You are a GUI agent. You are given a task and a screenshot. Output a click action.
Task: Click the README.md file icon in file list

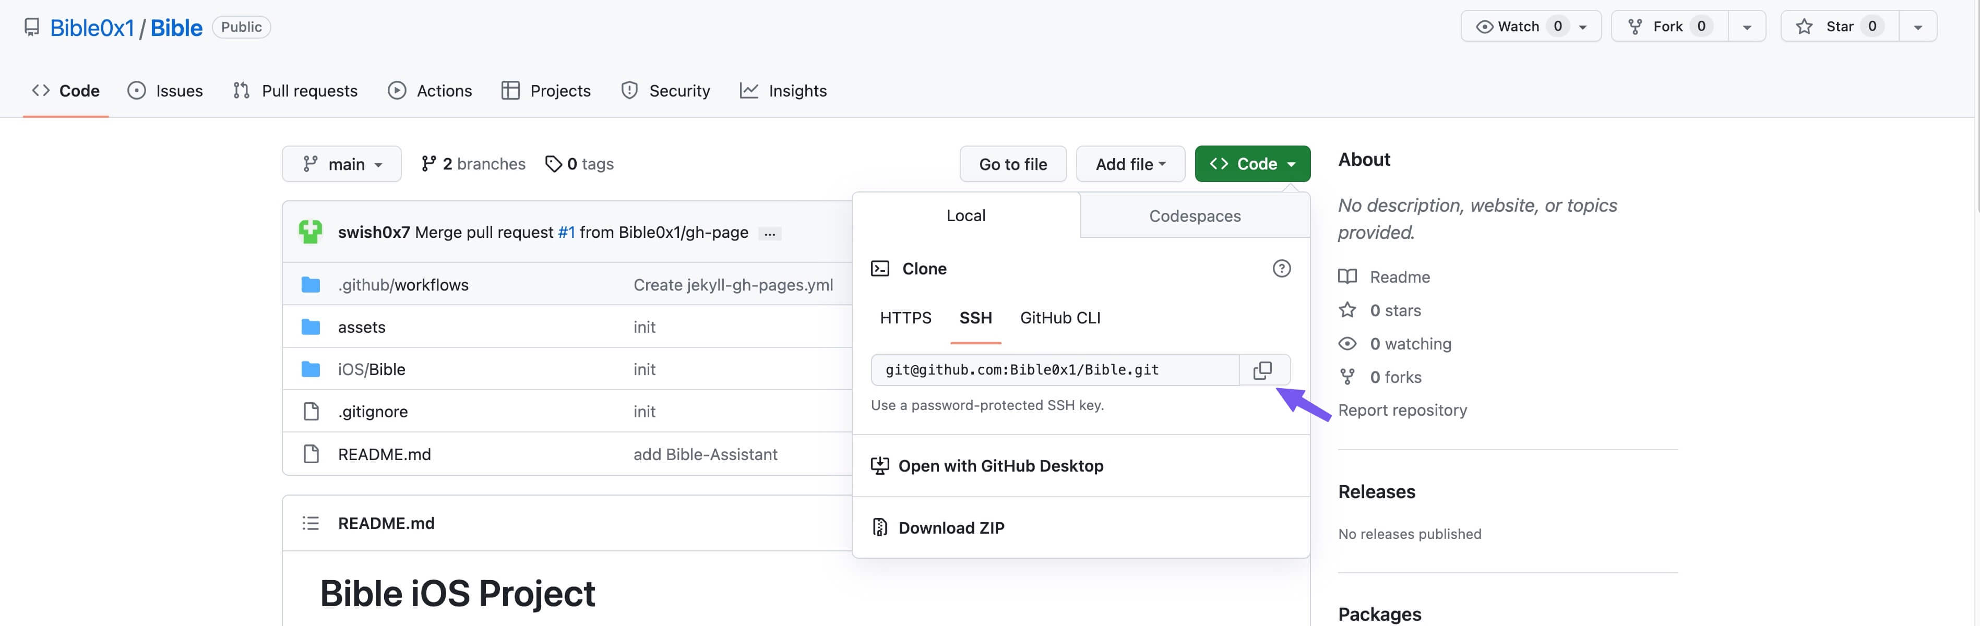tap(311, 454)
